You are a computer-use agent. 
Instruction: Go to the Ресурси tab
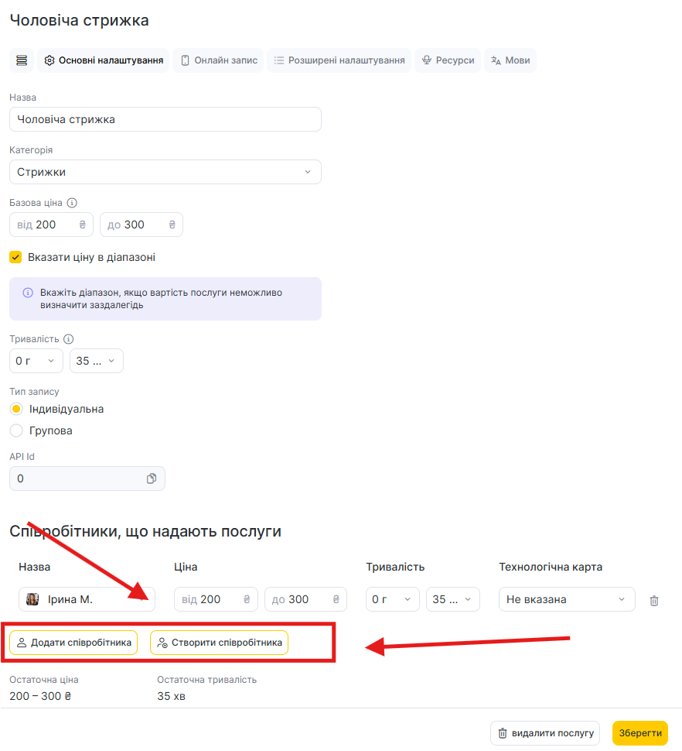(448, 60)
